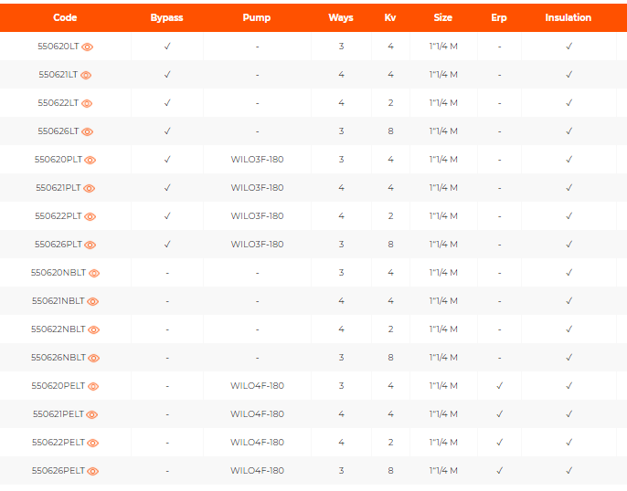The height and width of the screenshot is (491, 627).
Task: Open the eye icon beside 550622LT
Action: 87,103
